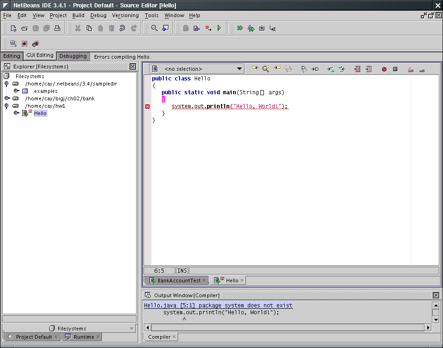The width and height of the screenshot is (443, 348).
Task: Click the red error marker in editor gutter
Action: coord(148,106)
